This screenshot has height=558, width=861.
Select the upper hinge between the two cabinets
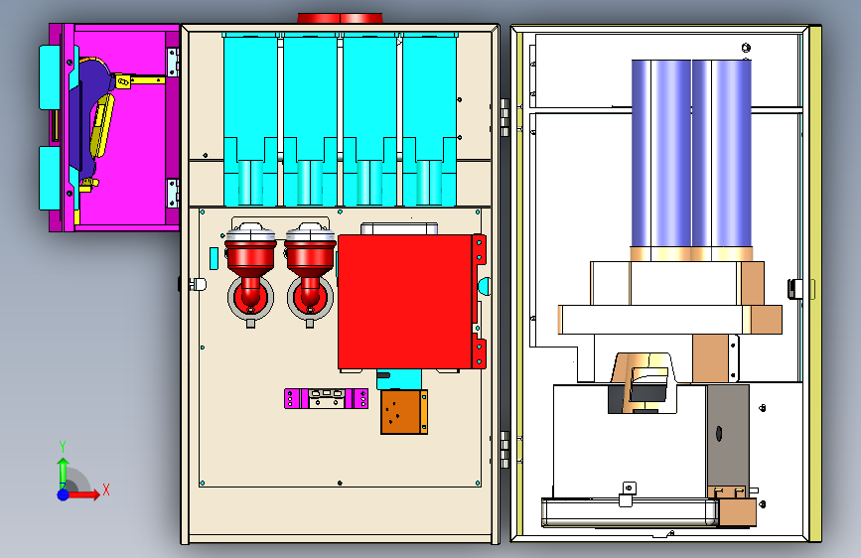tap(505, 117)
